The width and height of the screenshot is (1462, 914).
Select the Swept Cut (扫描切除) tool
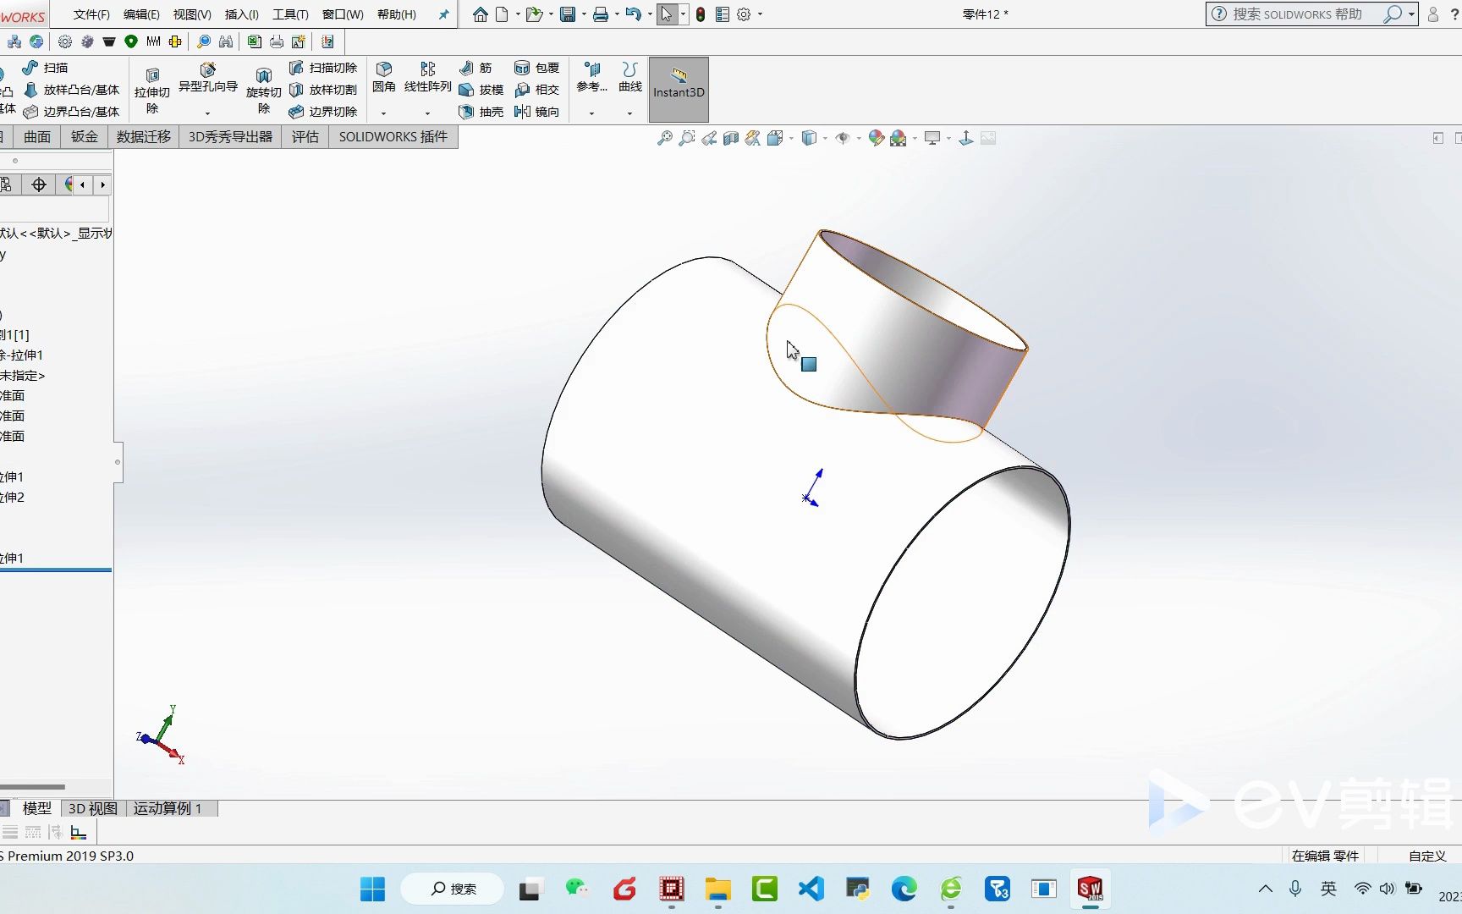pyautogui.click(x=323, y=68)
